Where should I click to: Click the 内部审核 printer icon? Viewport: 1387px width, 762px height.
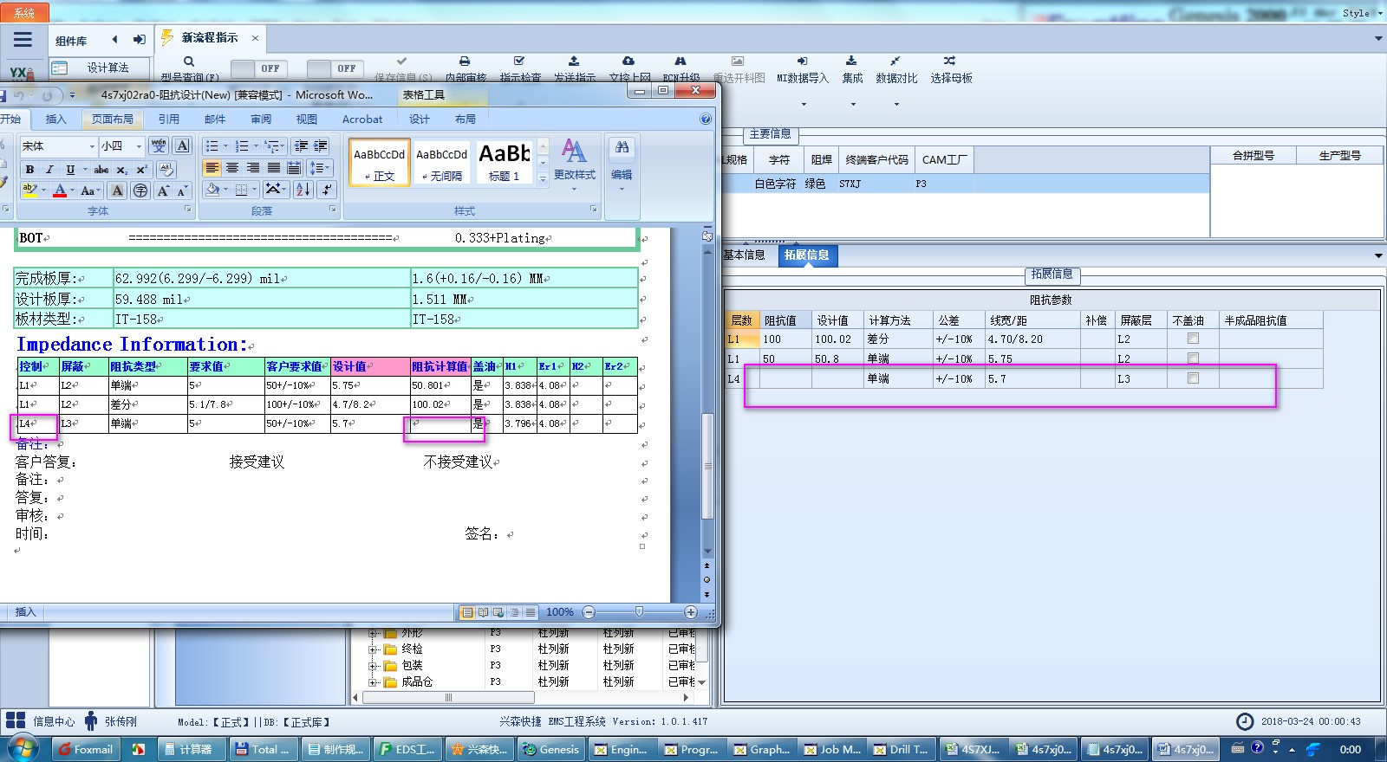pos(465,61)
